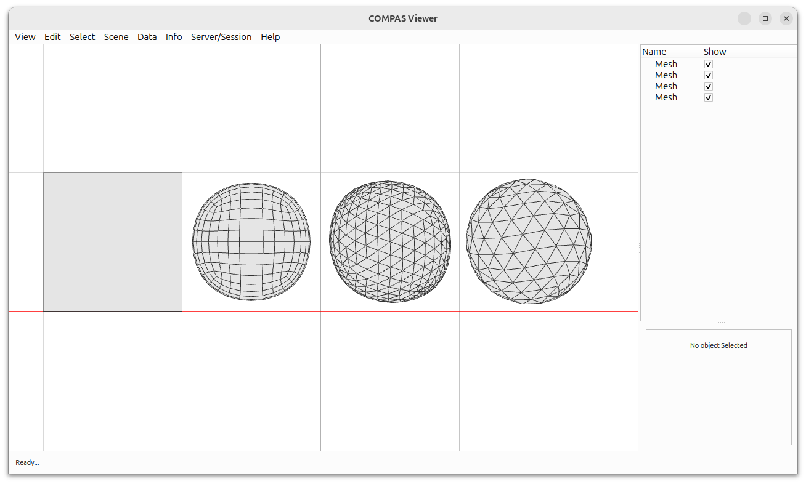
Task: Click the Name column header
Action: pos(654,51)
